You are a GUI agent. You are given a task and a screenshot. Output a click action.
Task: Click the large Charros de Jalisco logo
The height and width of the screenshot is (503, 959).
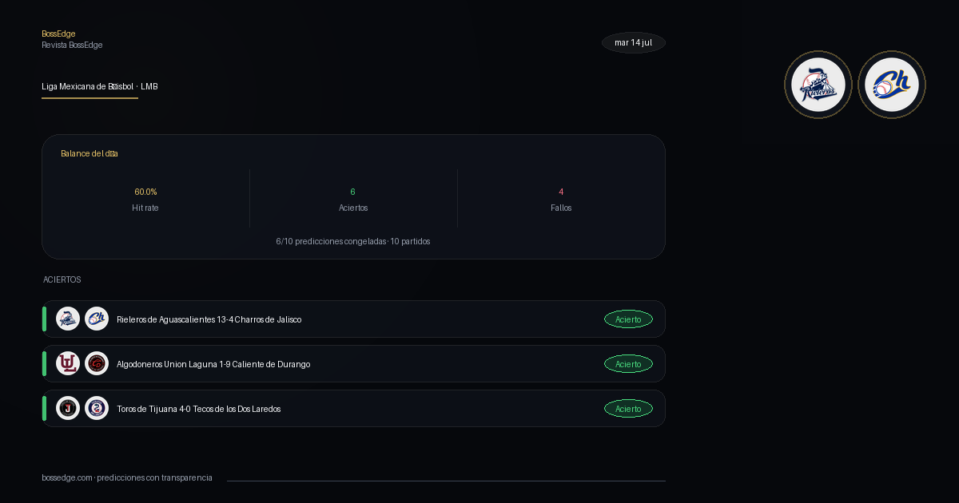click(892, 85)
